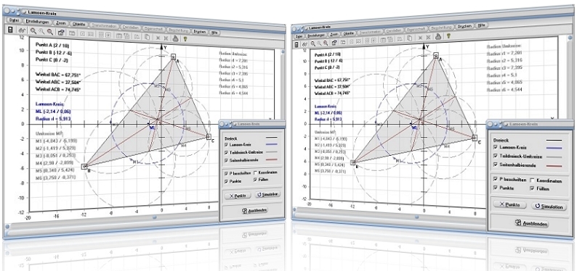Toggle P beschriften in the right control panel
Screen dimensions: 577x271
(x=496, y=179)
